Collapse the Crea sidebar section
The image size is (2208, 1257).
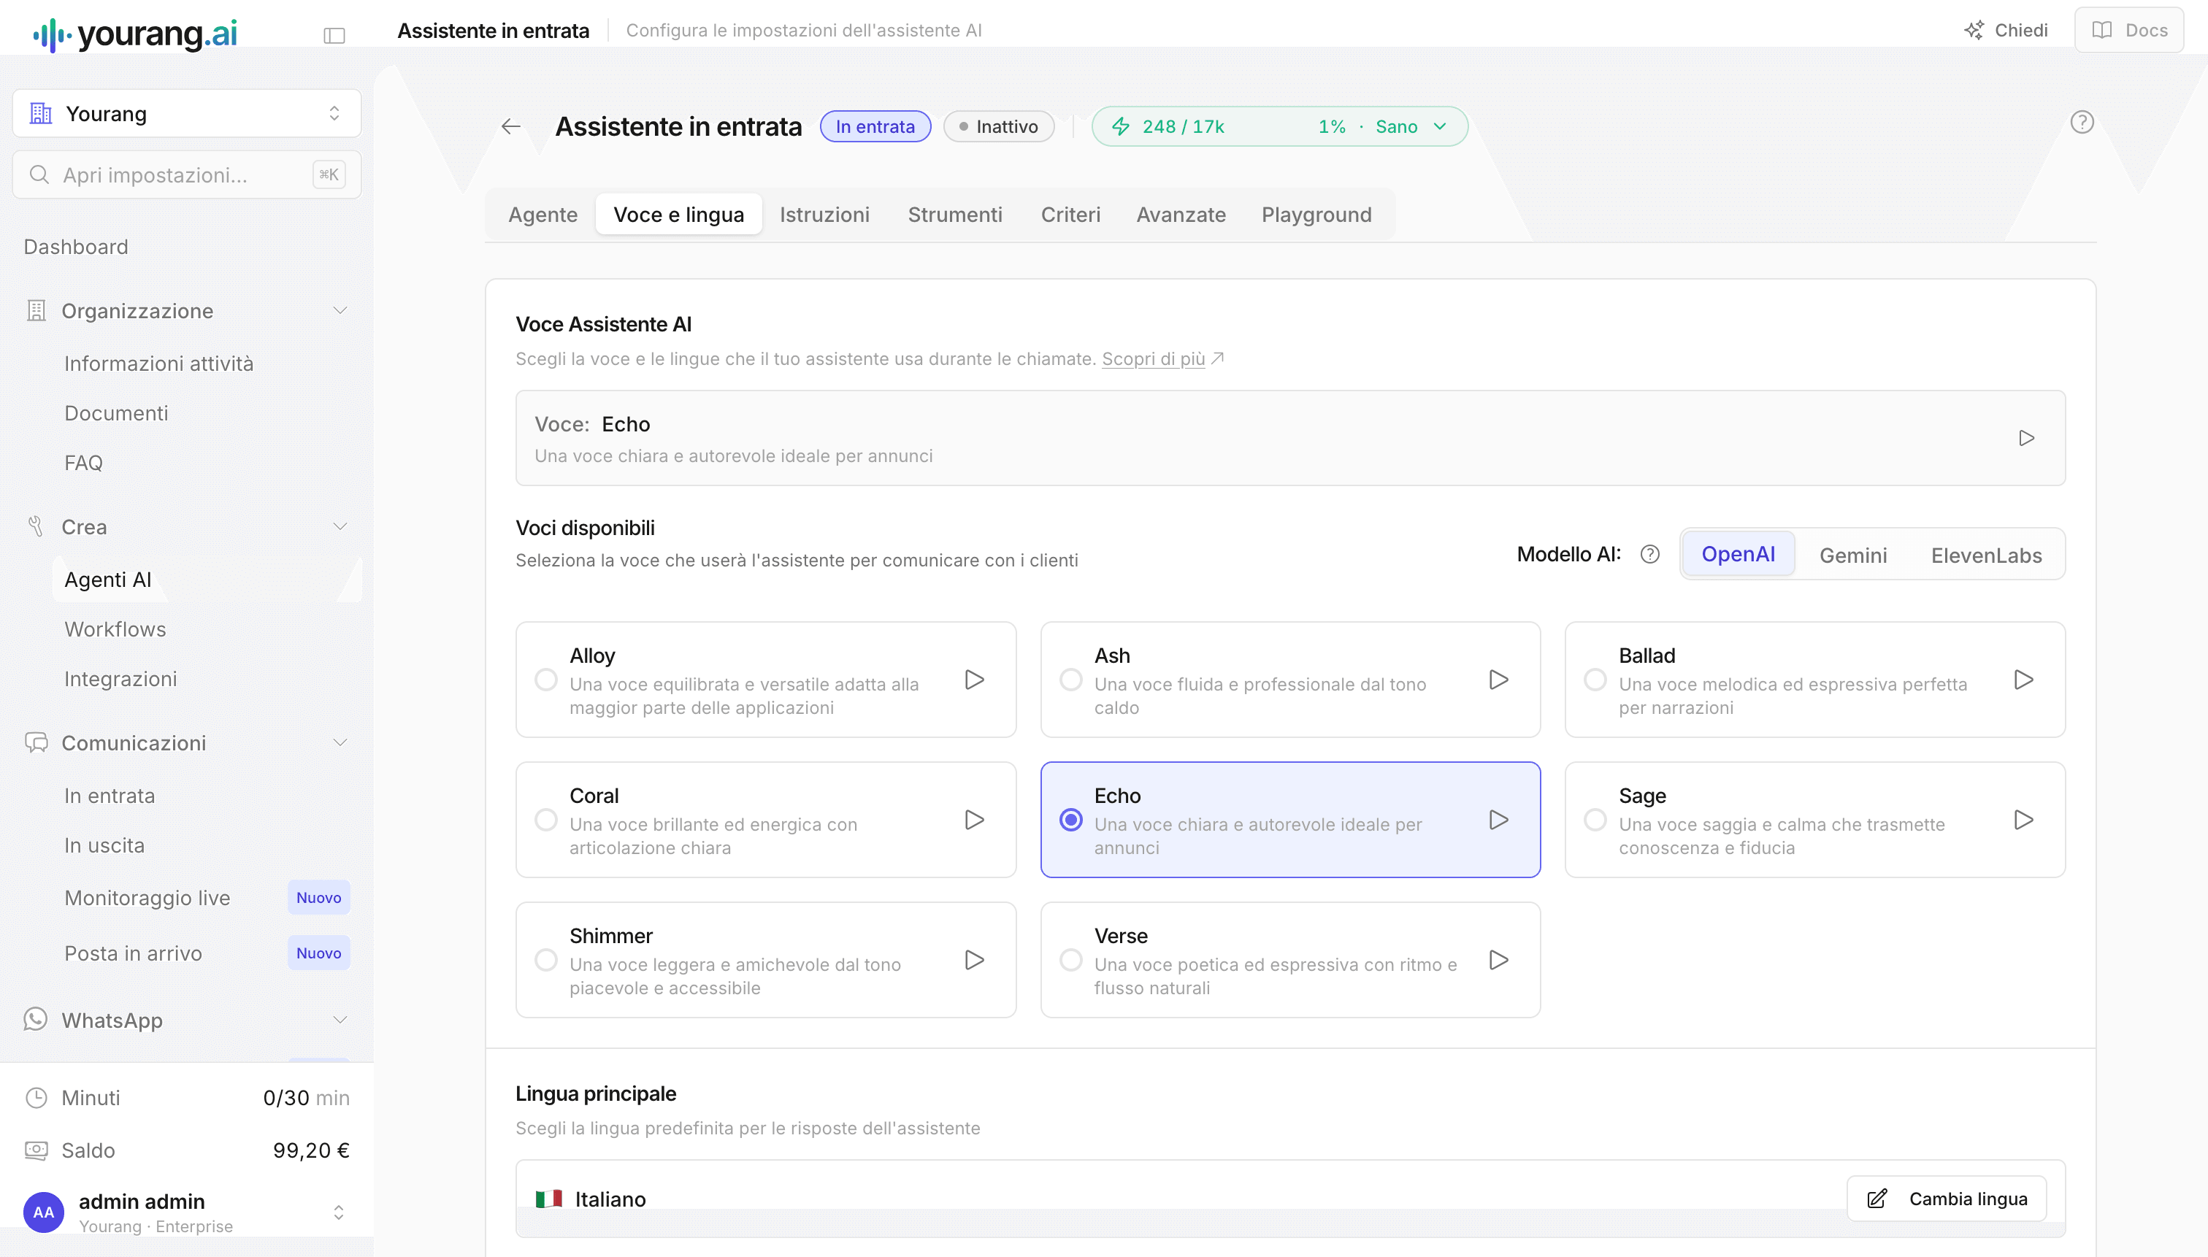(x=186, y=526)
